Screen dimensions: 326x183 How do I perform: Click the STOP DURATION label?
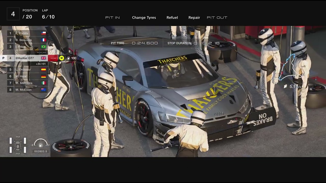point(179,43)
